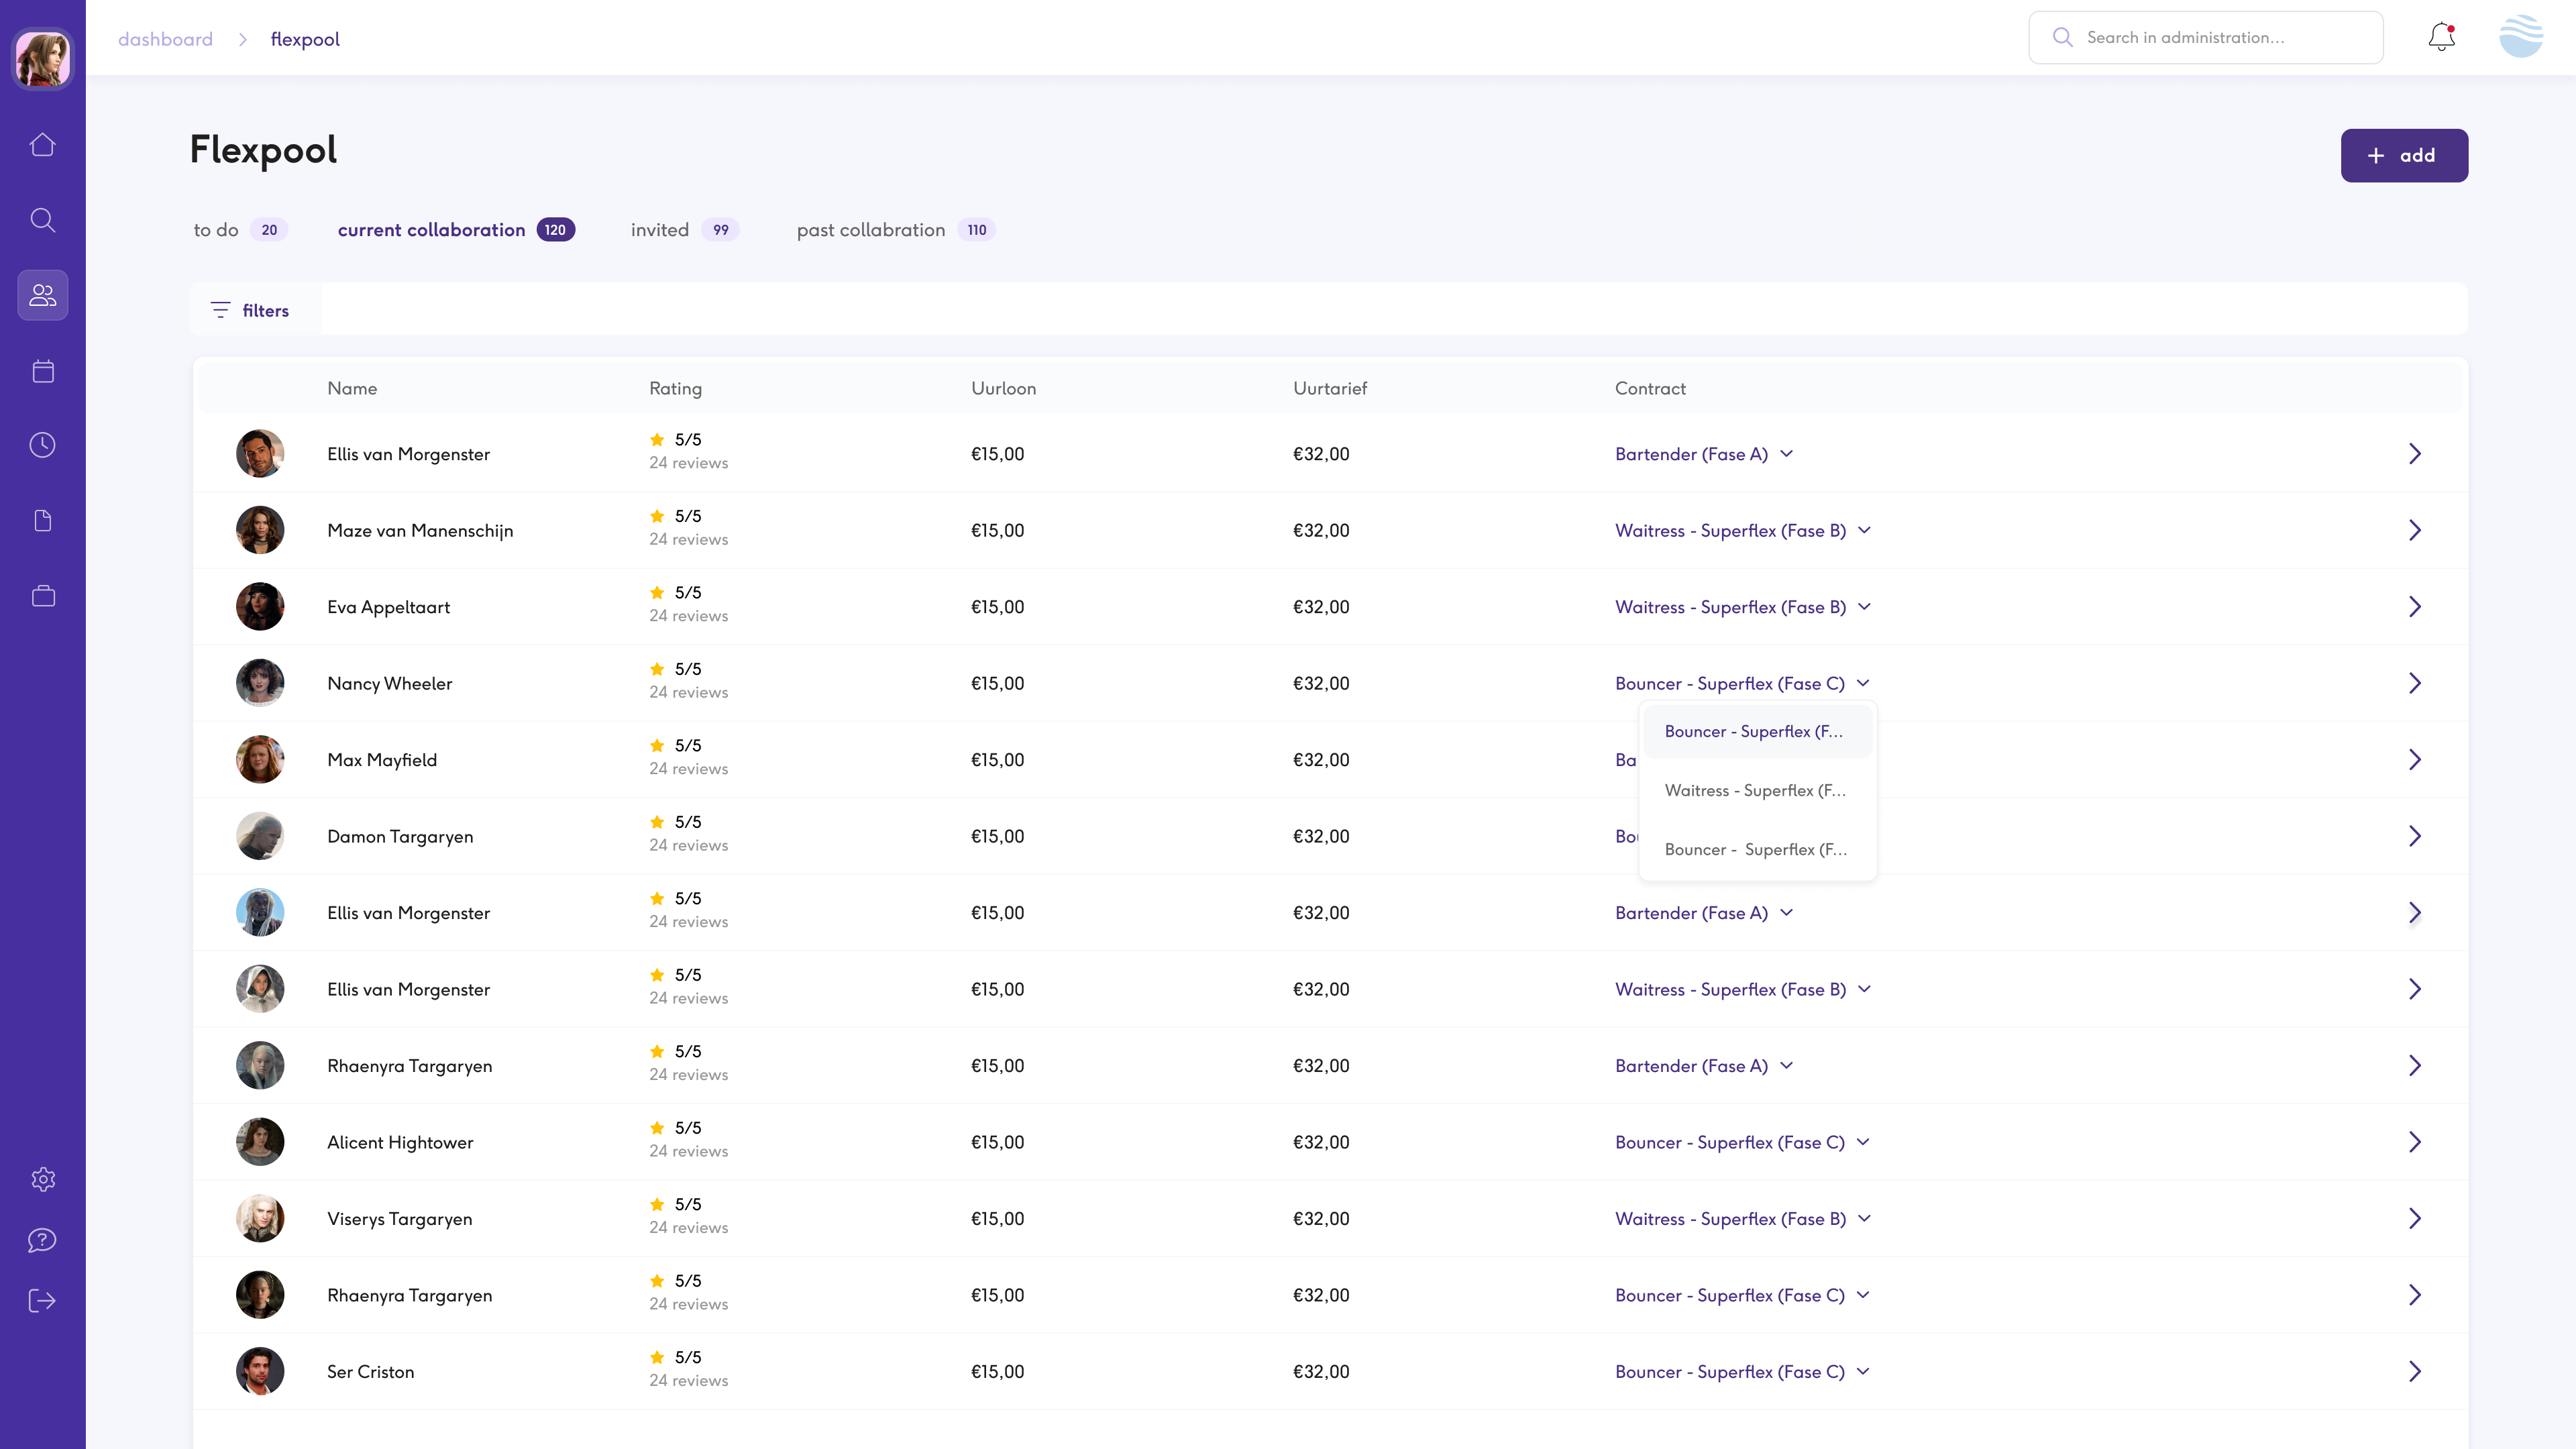This screenshot has height=1449, width=2576.
Task: Open the calendar icon in sidebar
Action: pos(42,371)
